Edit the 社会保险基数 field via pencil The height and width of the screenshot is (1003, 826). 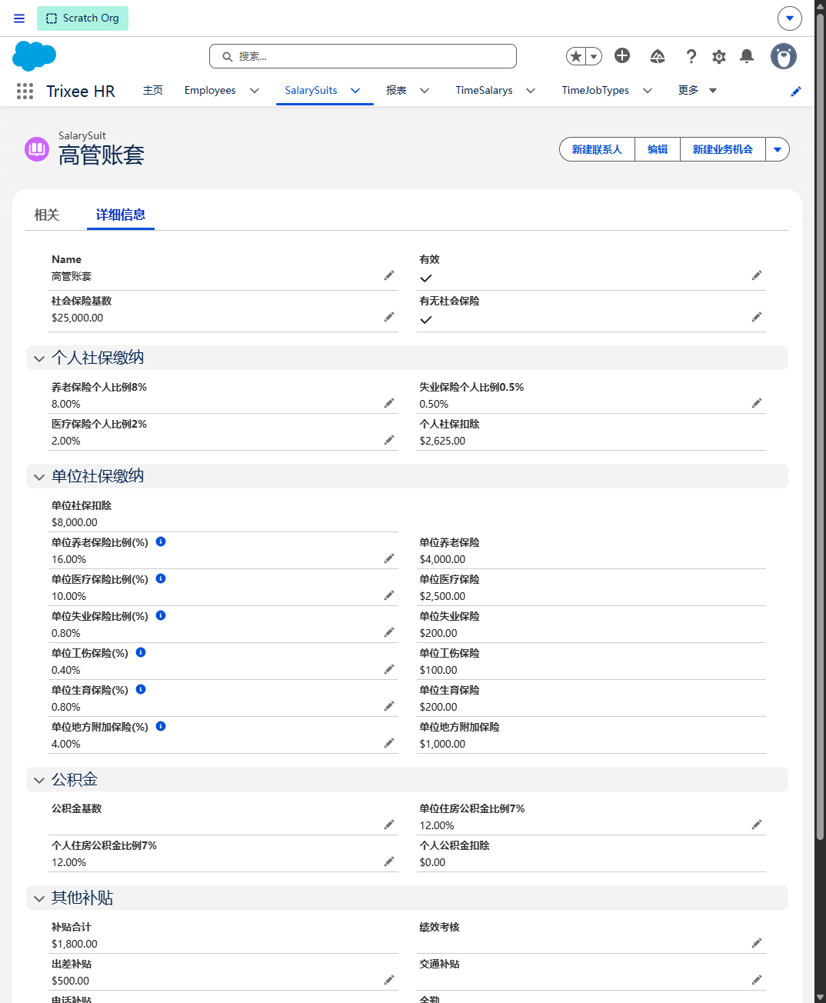tap(389, 317)
